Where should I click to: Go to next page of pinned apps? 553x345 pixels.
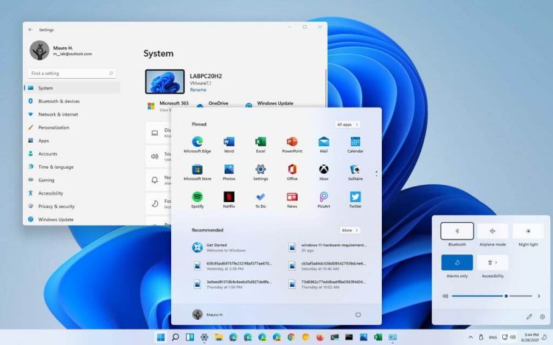click(x=376, y=176)
